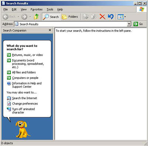Image resolution: width=148 pixels, height=146 pixels.
Task: Search for Documents (word processing, spreadsheet)
Action: coord(28,64)
